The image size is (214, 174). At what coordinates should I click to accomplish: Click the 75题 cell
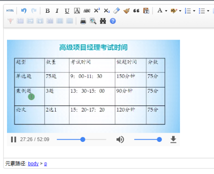57,80
